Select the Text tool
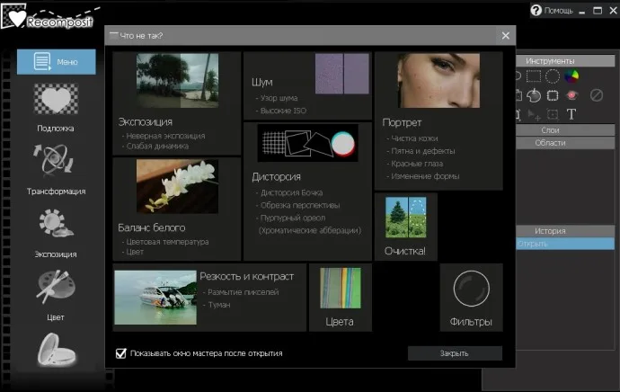 click(571, 114)
